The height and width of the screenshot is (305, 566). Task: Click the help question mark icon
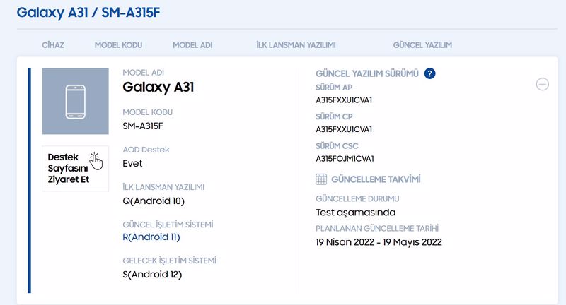(x=429, y=73)
